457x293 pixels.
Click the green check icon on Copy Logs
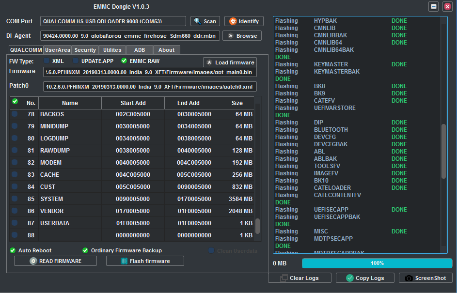click(x=350, y=278)
